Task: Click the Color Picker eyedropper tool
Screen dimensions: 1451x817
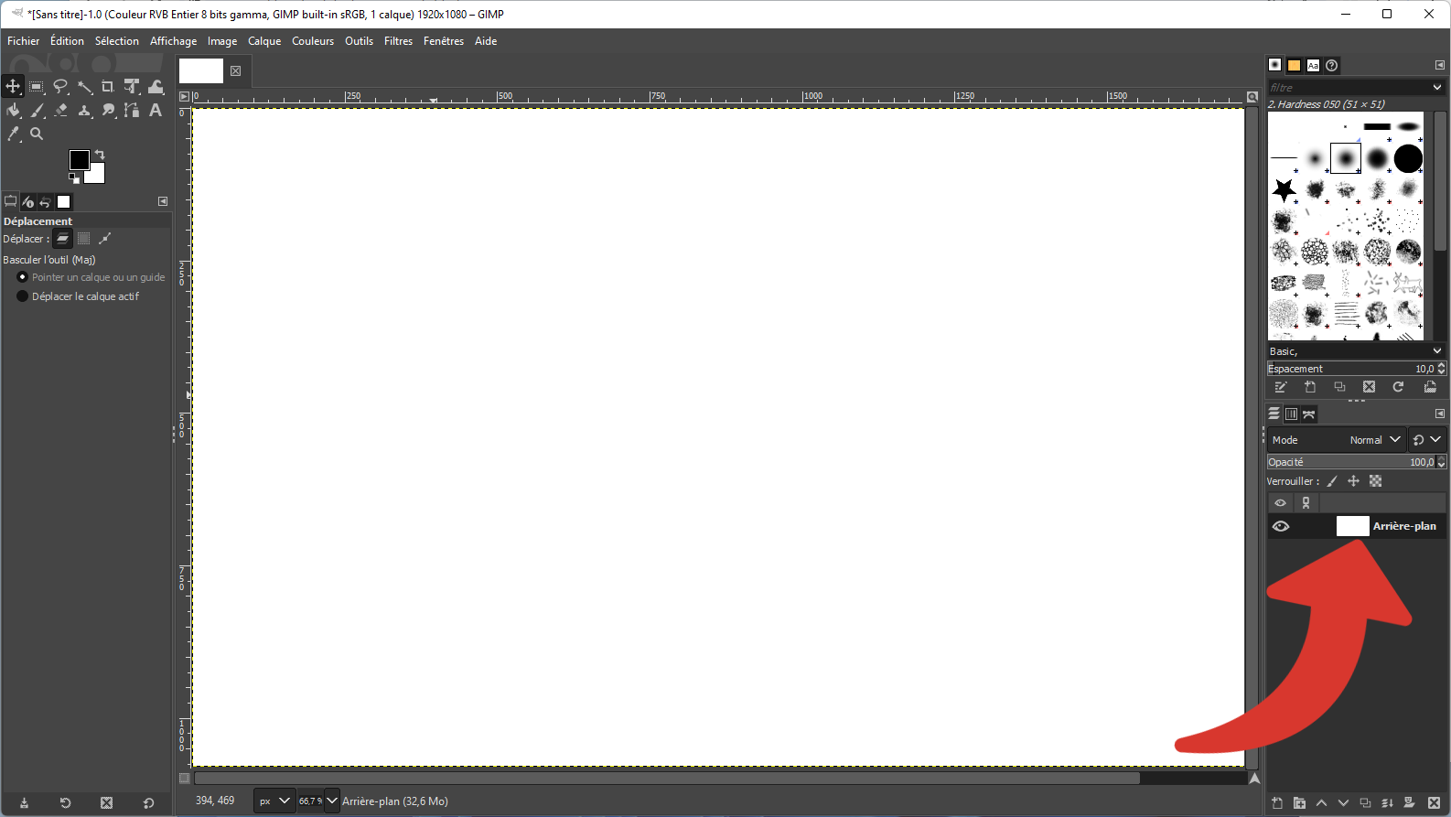Action: (13, 134)
